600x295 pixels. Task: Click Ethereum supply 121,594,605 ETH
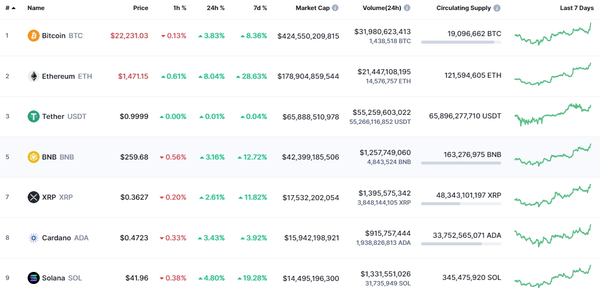pyautogui.click(x=472, y=76)
